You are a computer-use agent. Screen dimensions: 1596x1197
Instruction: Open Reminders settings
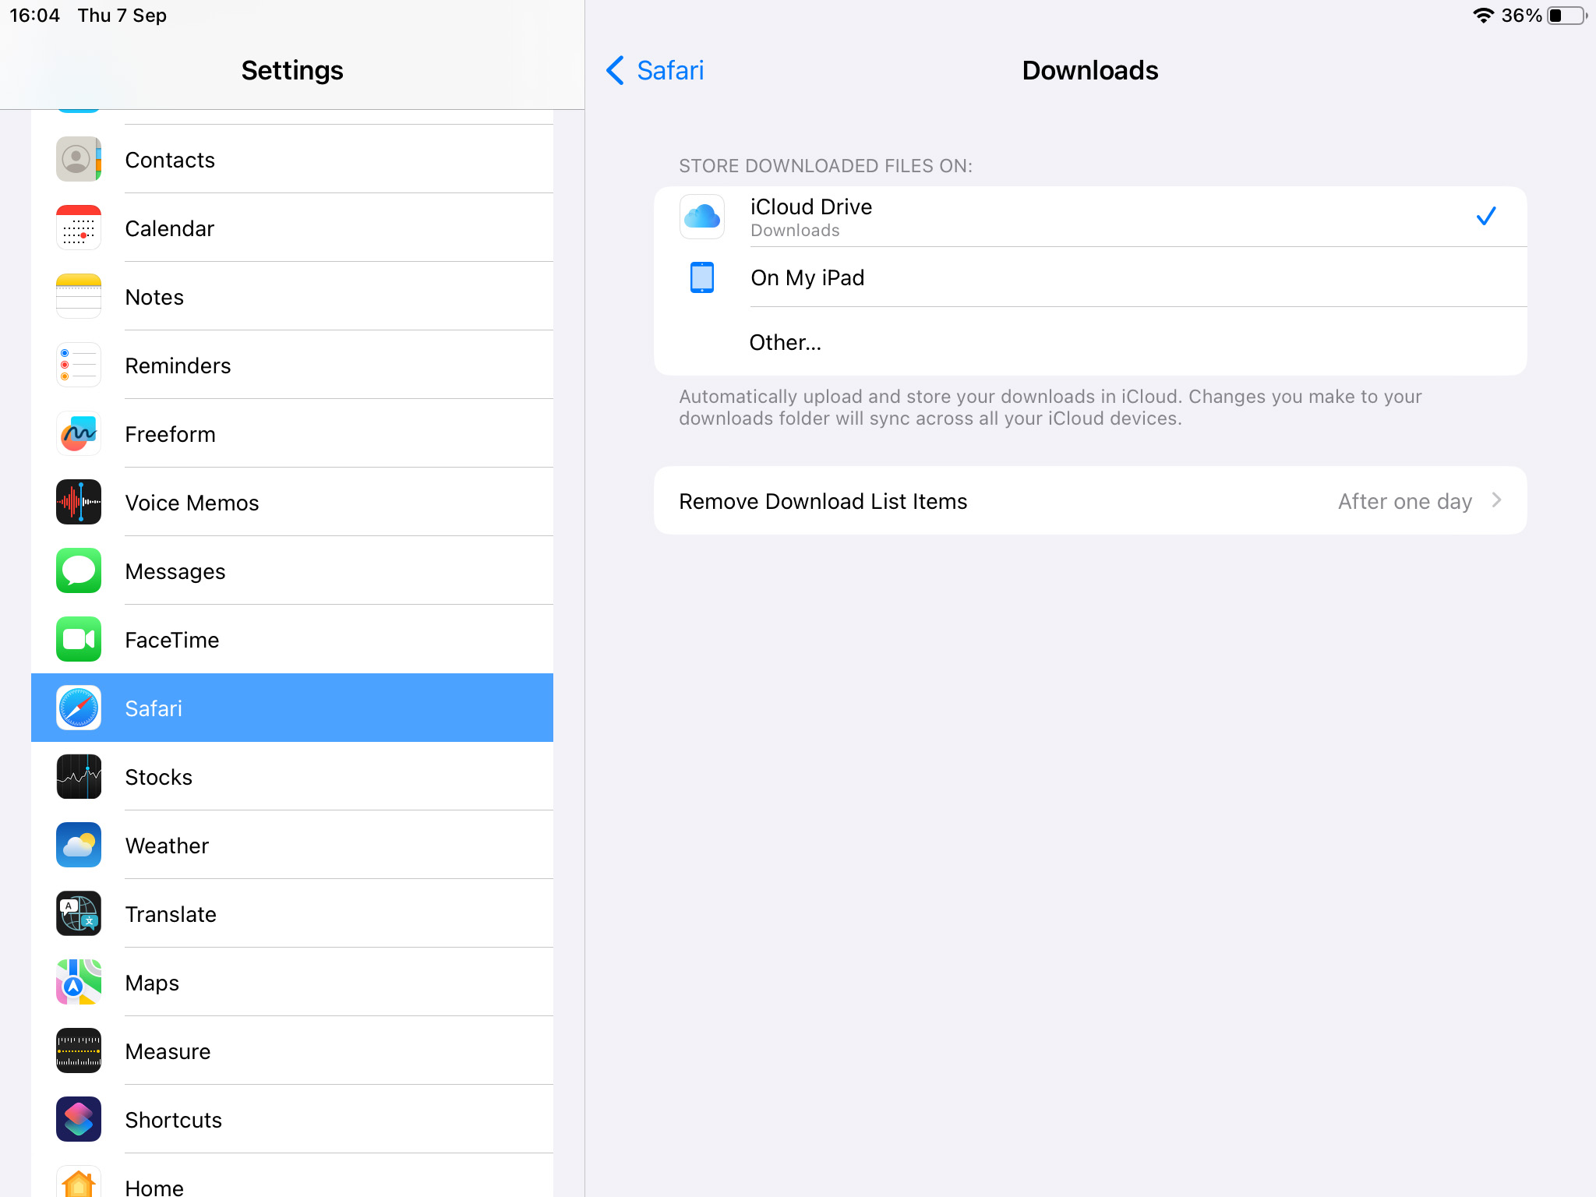[292, 365]
